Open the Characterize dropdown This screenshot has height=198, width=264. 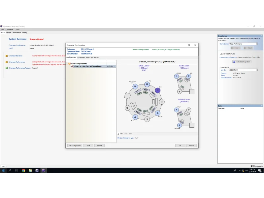(x=257, y=44)
